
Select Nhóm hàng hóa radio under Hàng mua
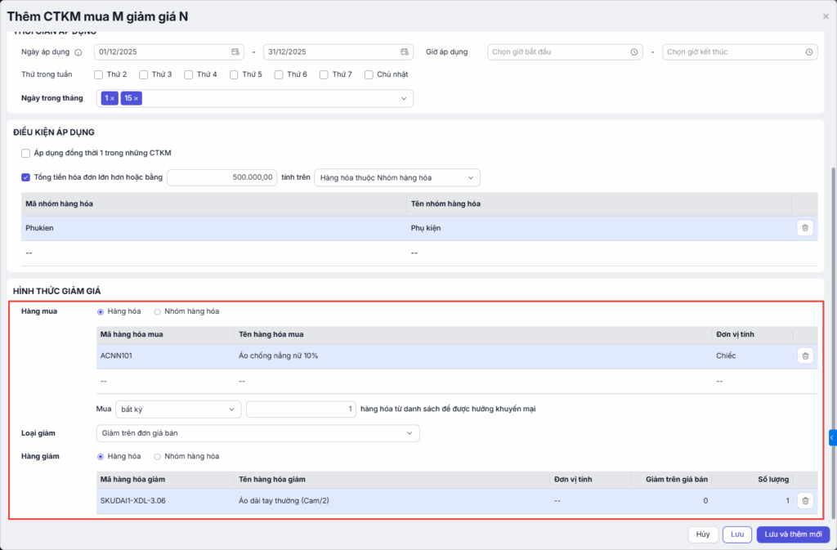coord(158,311)
